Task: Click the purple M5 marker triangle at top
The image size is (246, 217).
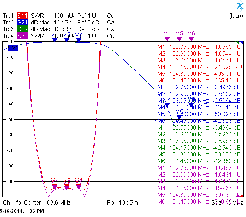Action: (179, 39)
